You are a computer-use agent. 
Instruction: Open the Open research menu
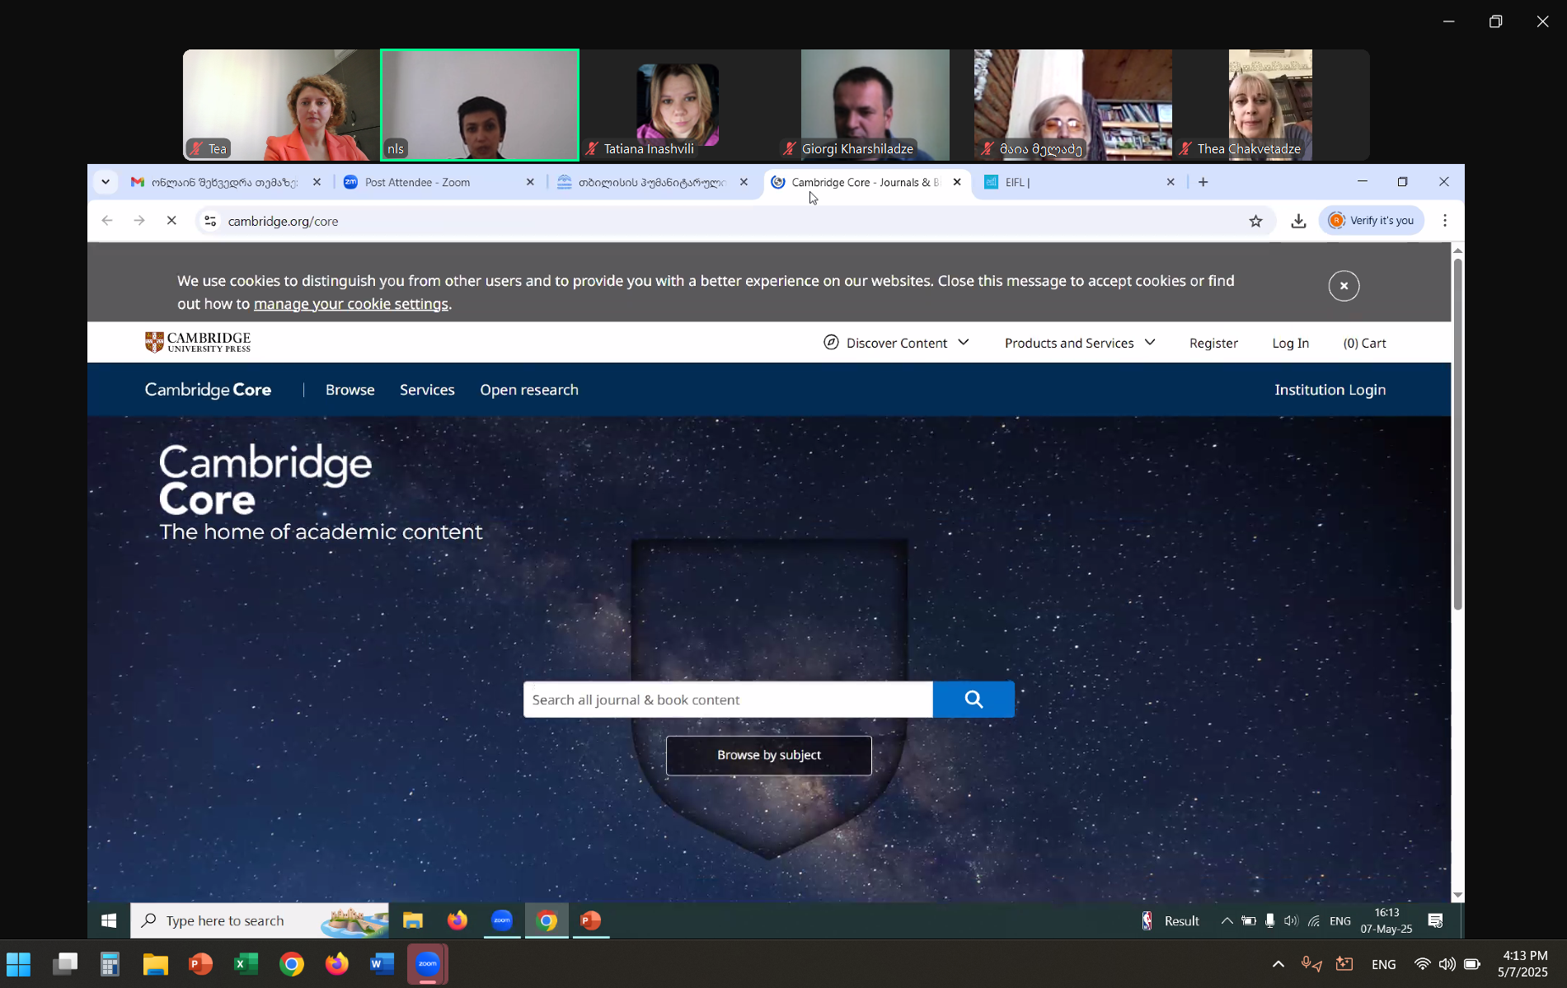tap(529, 390)
